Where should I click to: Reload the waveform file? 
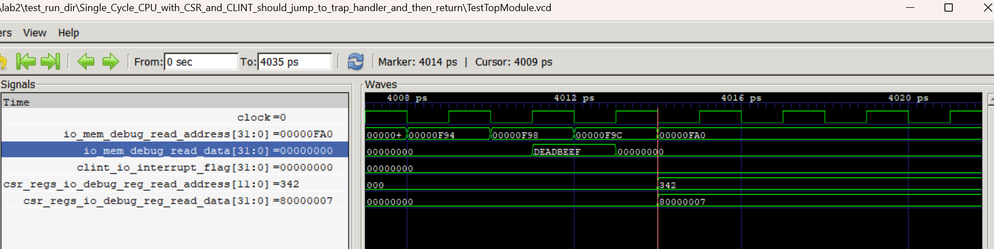click(355, 62)
